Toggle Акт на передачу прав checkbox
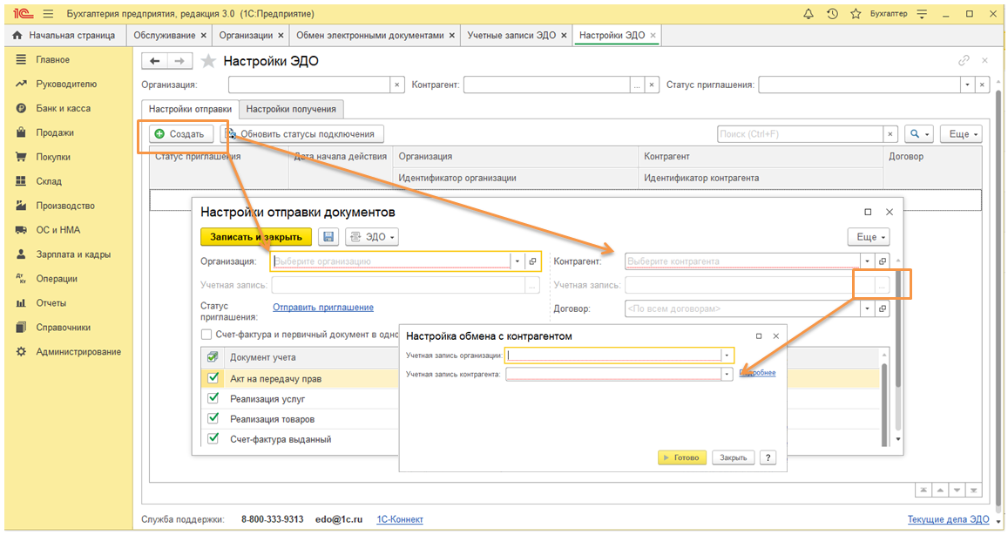This screenshot has width=1008, height=535. coord(213,378)
